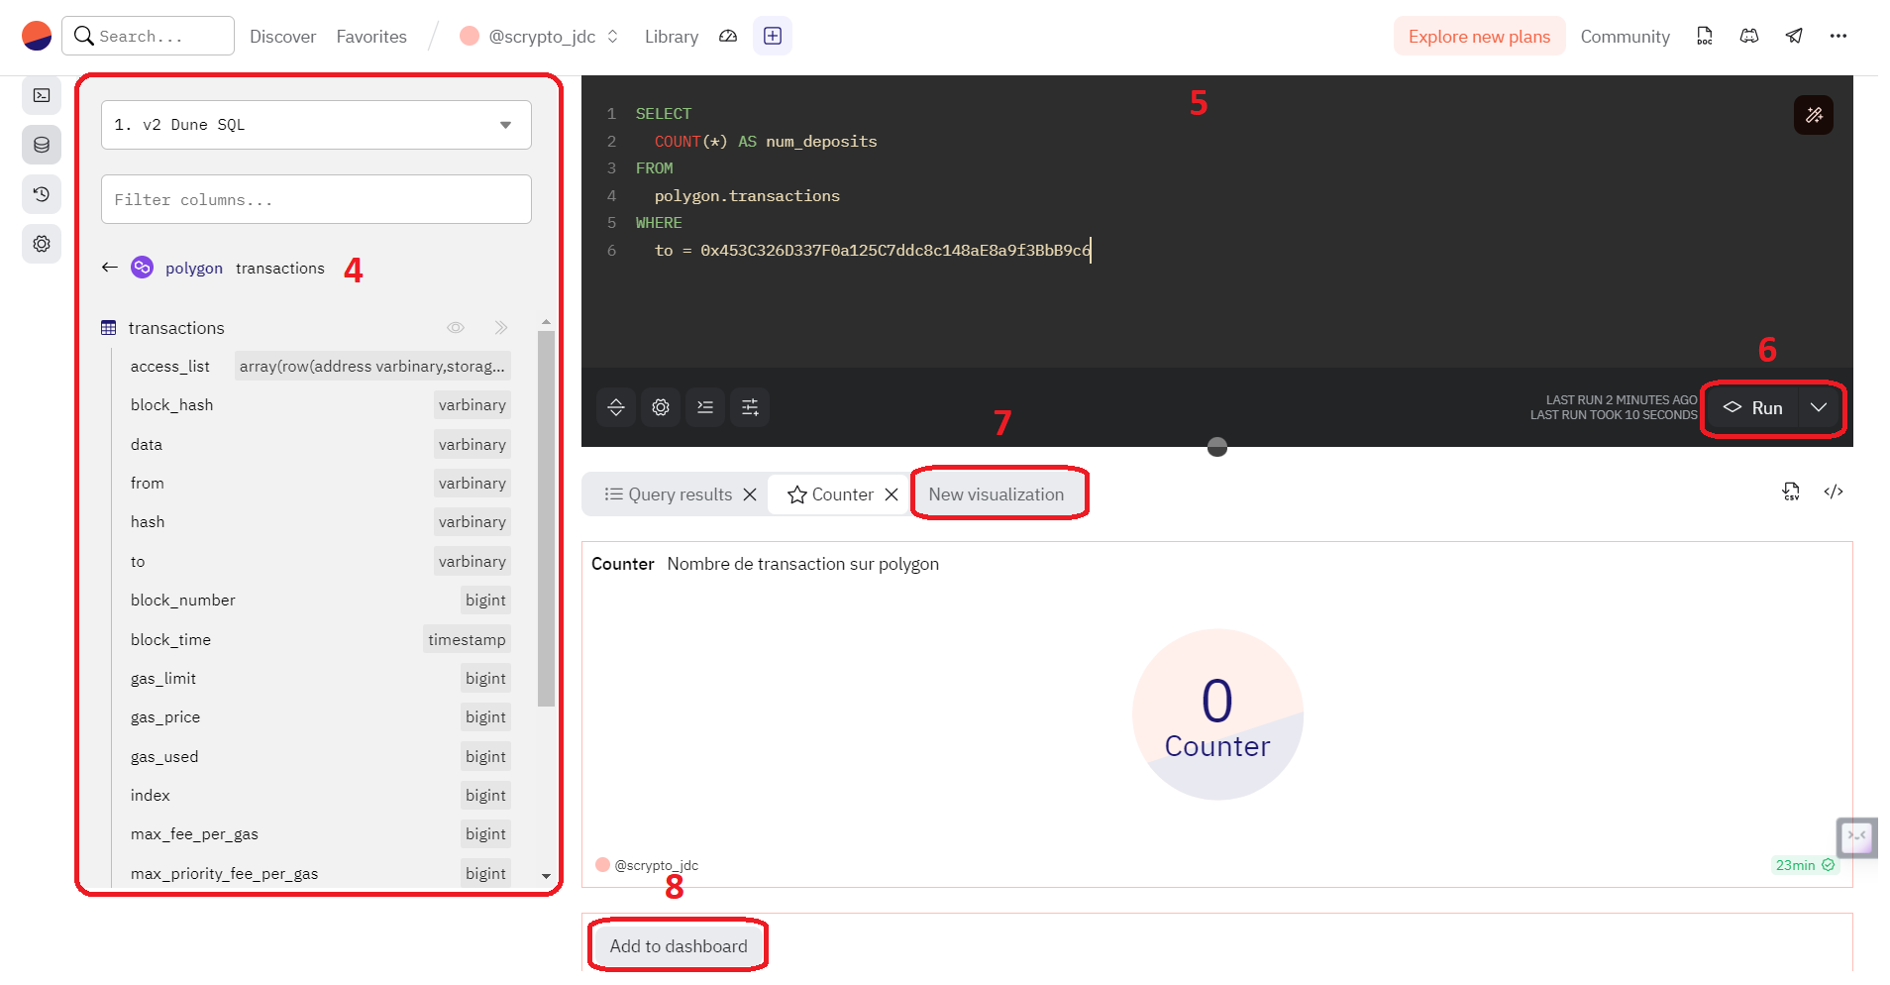Expand the @scrypto_jdc account switcher
Screen dimensions: 1890x985
point(540,37)
